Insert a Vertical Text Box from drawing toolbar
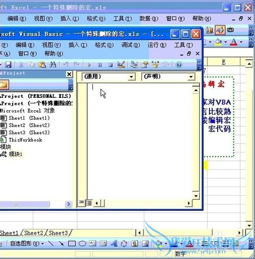 click(103, 244)
